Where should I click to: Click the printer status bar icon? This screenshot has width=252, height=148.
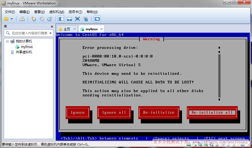[x=205, y=144]
